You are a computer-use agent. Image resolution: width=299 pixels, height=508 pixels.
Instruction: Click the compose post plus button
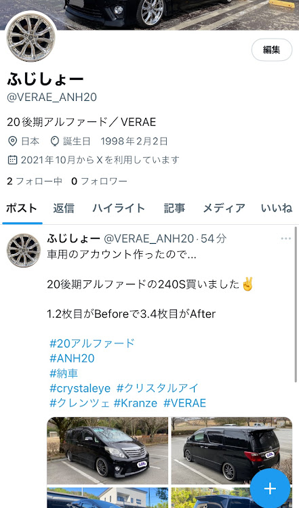tap(270, 488)
